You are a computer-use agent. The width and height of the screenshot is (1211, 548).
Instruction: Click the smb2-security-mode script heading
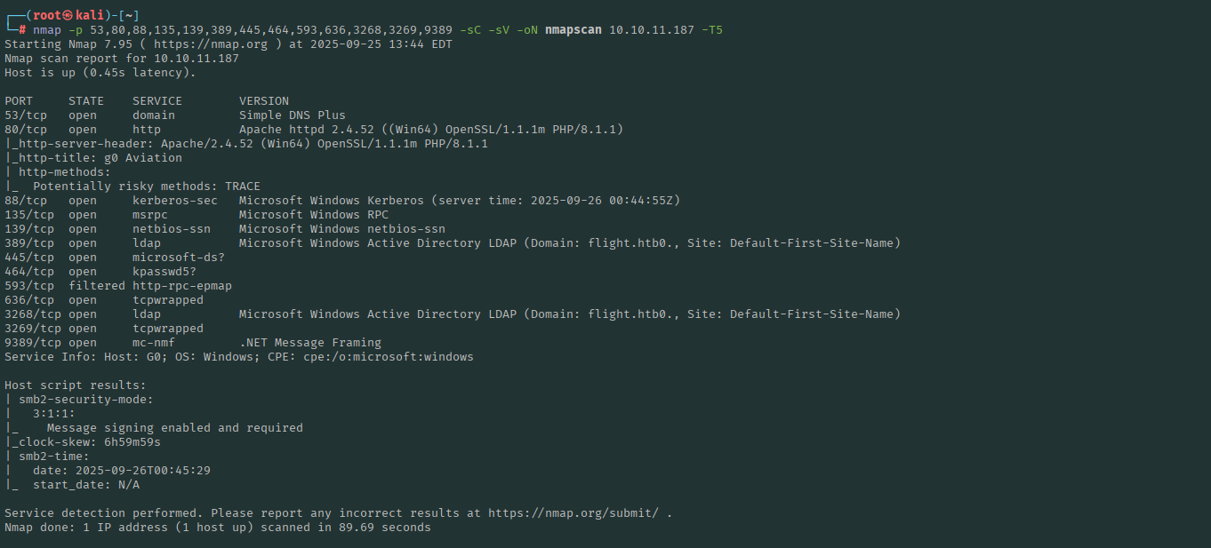85,400
